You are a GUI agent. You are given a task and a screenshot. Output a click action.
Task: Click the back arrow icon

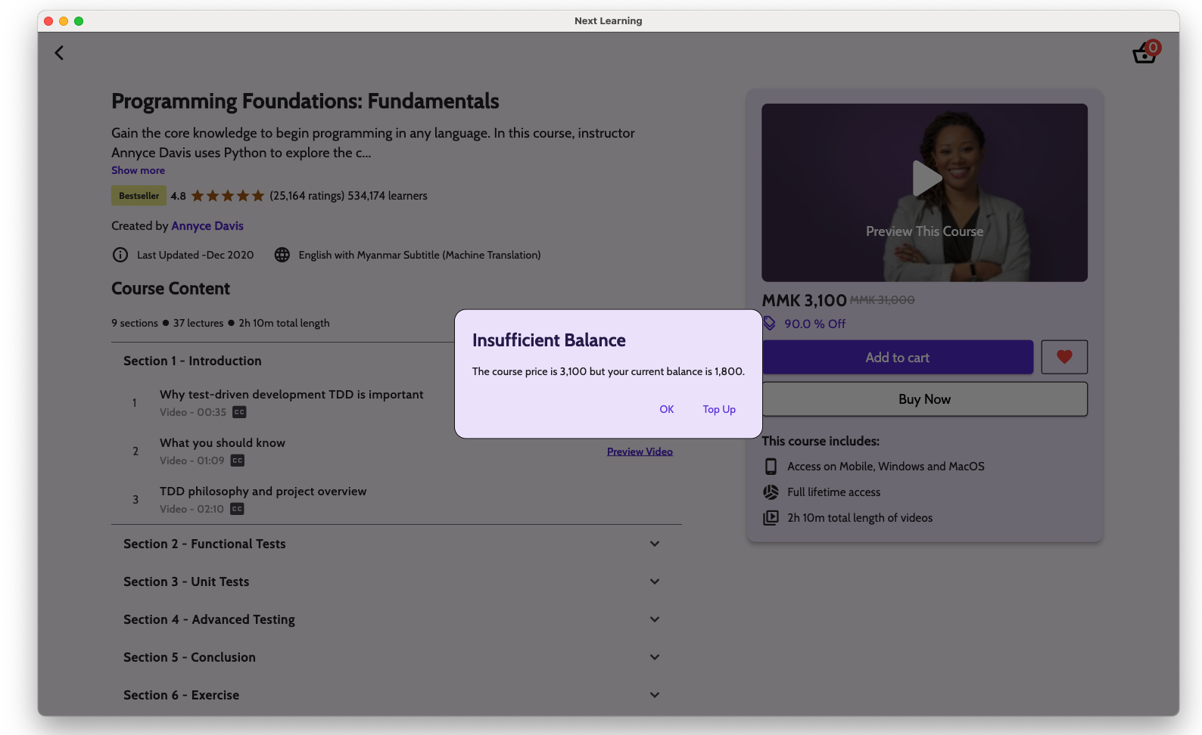59,53
